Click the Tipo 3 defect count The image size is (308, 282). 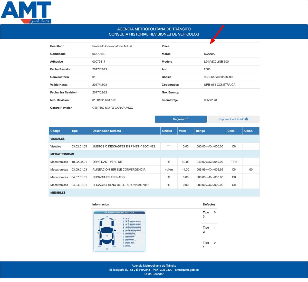[215, 212]
